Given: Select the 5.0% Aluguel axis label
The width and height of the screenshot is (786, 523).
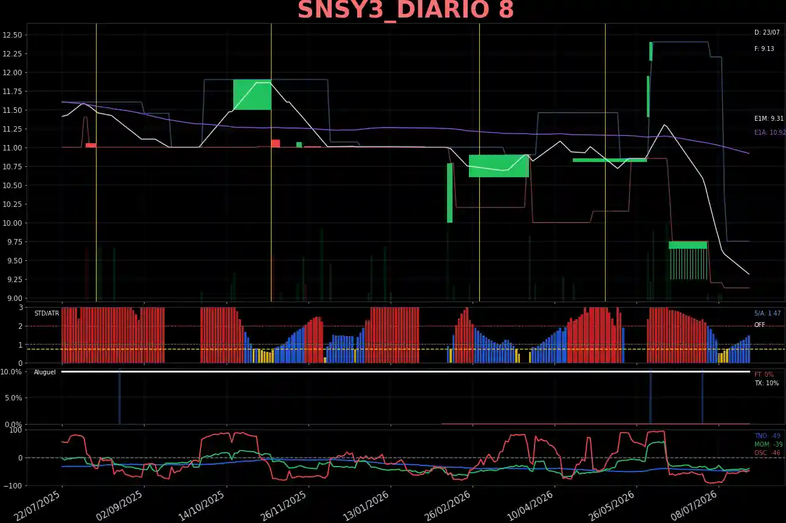Looking at the screenshot, I should point(13,398).
